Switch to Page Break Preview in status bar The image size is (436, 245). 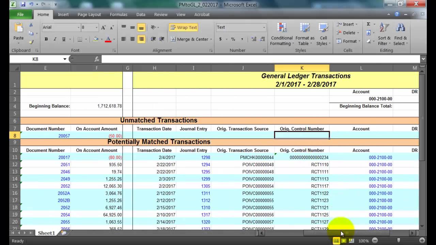coord(351,241)
